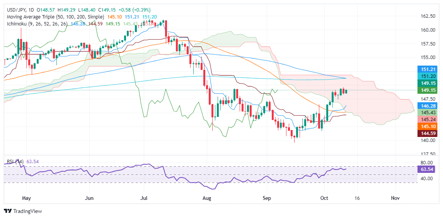Click the TradingView logo icon
This screenshot has width=443, height=218.
[x=8, y=211]
